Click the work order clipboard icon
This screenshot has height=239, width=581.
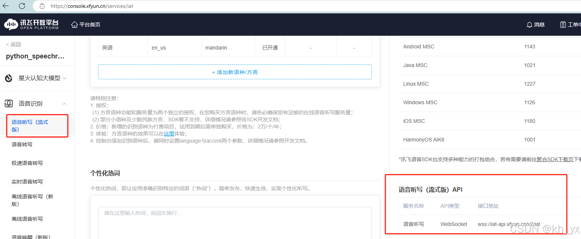click(x=563, y=25)
